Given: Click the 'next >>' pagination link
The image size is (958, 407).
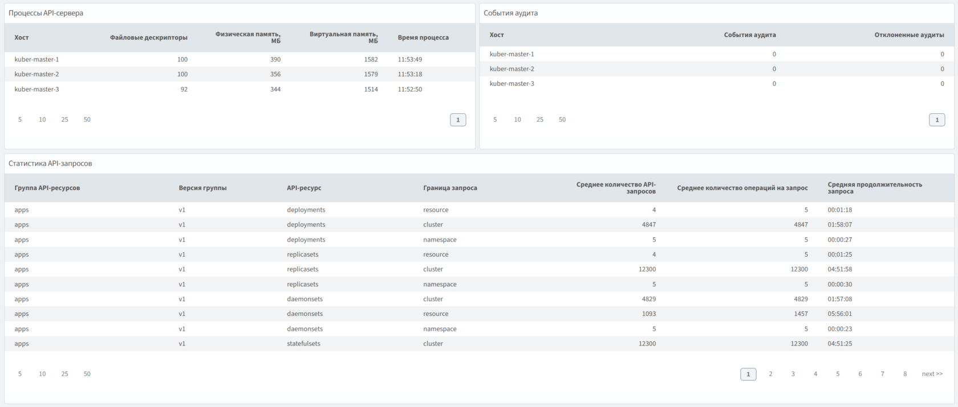Looking at the screenshot, I should click(x=932, y=374).
